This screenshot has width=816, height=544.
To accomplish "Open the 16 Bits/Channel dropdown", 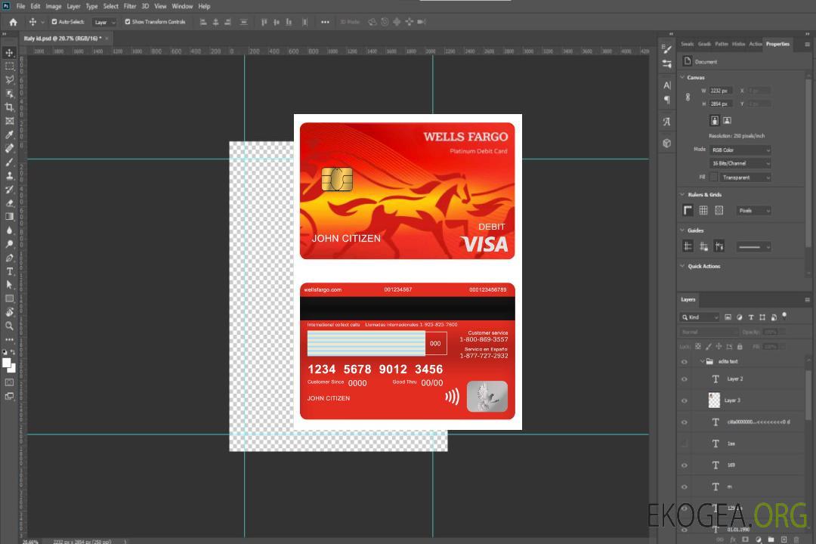I will coord(740,163).
